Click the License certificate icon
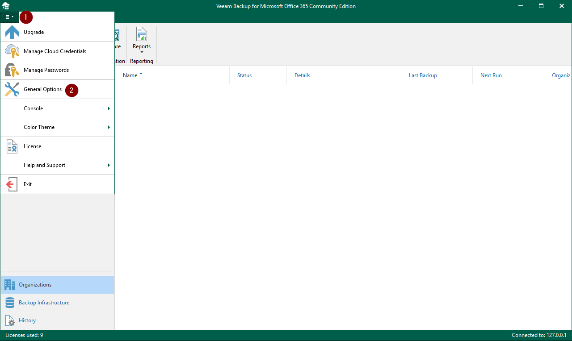Image resolution: width=572 pixels, height=341 pixels. pos(12,146)
